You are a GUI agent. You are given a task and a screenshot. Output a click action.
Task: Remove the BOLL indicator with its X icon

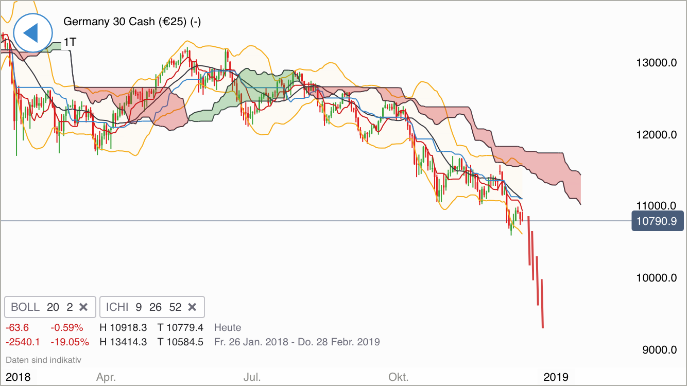(x=84, y=307)
